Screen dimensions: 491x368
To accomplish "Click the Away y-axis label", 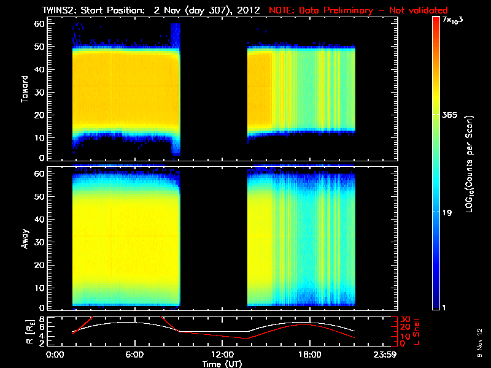I will click(x=25, y=237).
